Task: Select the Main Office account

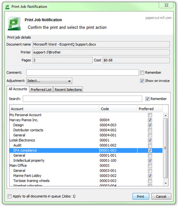Action: pyautogui.click(x=86, y=166)
